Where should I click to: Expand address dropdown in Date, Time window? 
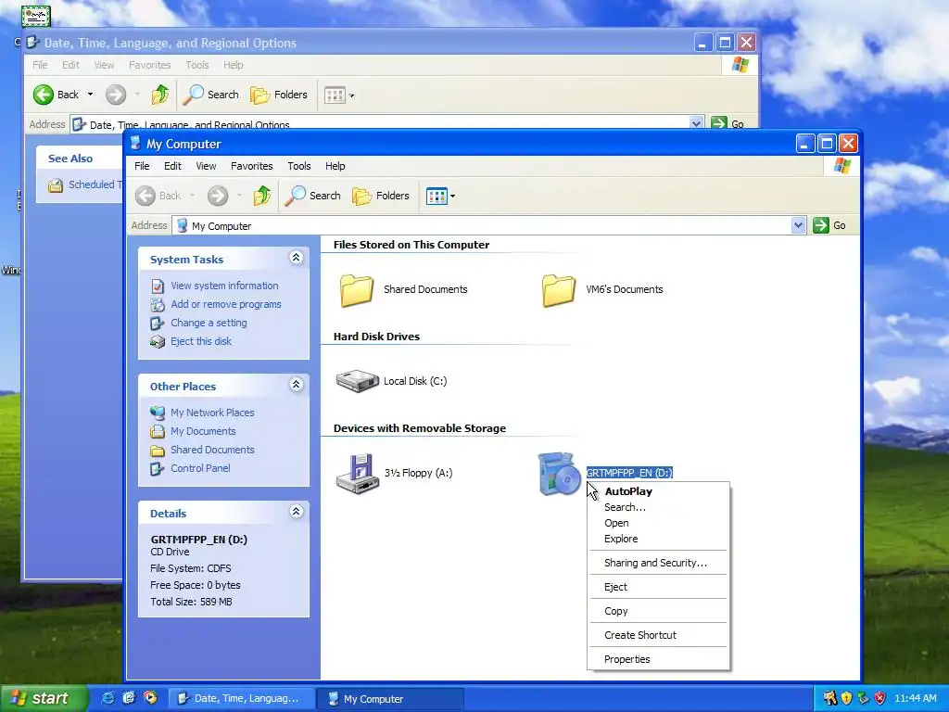click(x=696, y=123)
